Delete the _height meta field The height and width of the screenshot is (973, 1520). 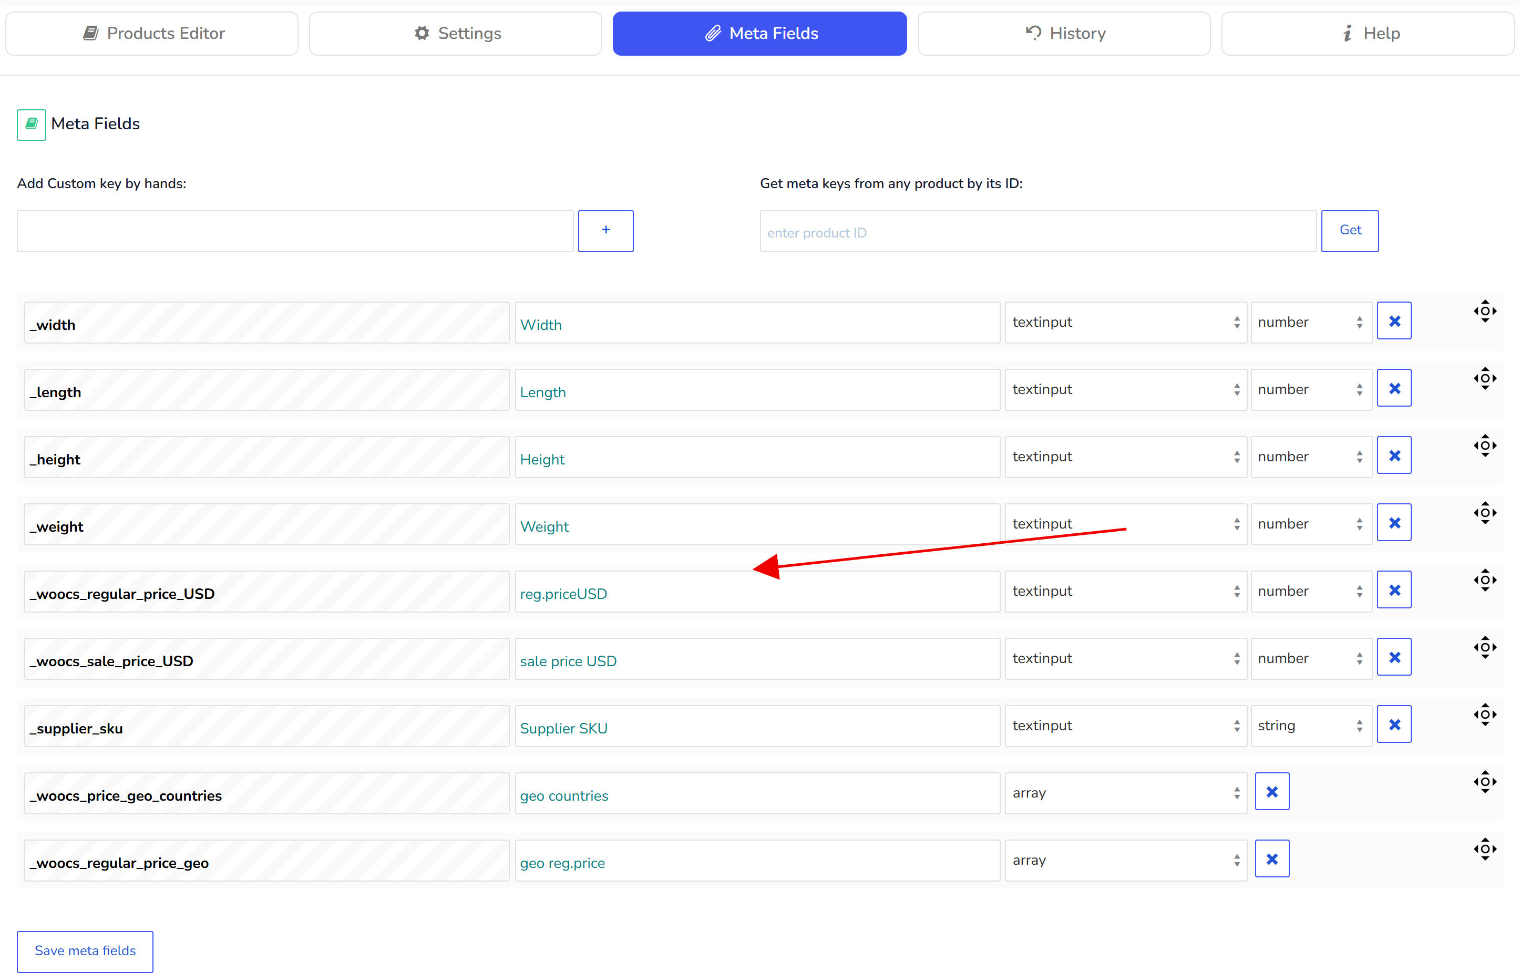pyautogui.click(x=1394, y=456)
